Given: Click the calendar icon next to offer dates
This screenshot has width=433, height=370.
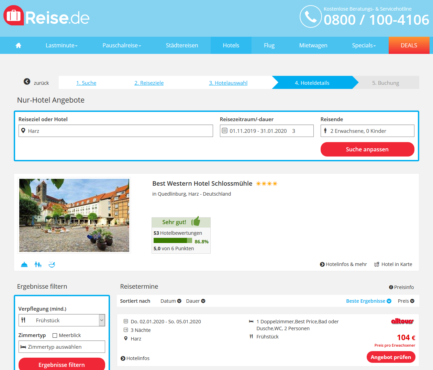Looking at the screenshot, I should pos(126,321).
